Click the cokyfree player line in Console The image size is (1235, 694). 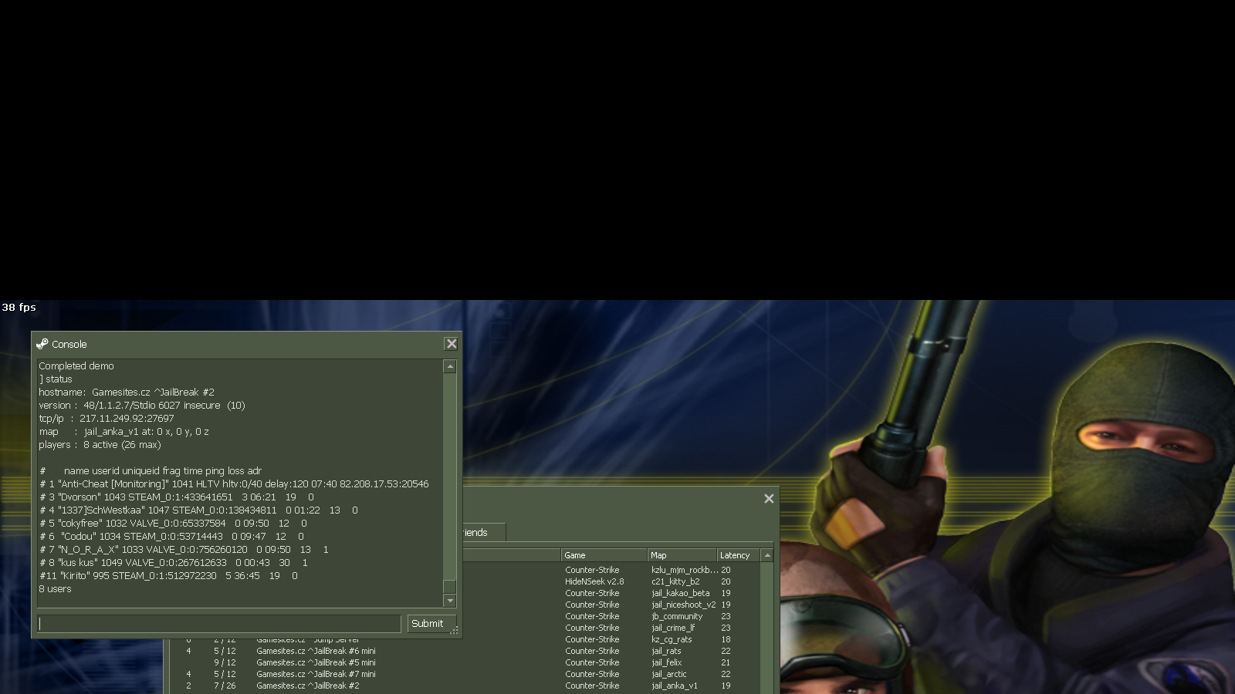[x=173, y=524]
